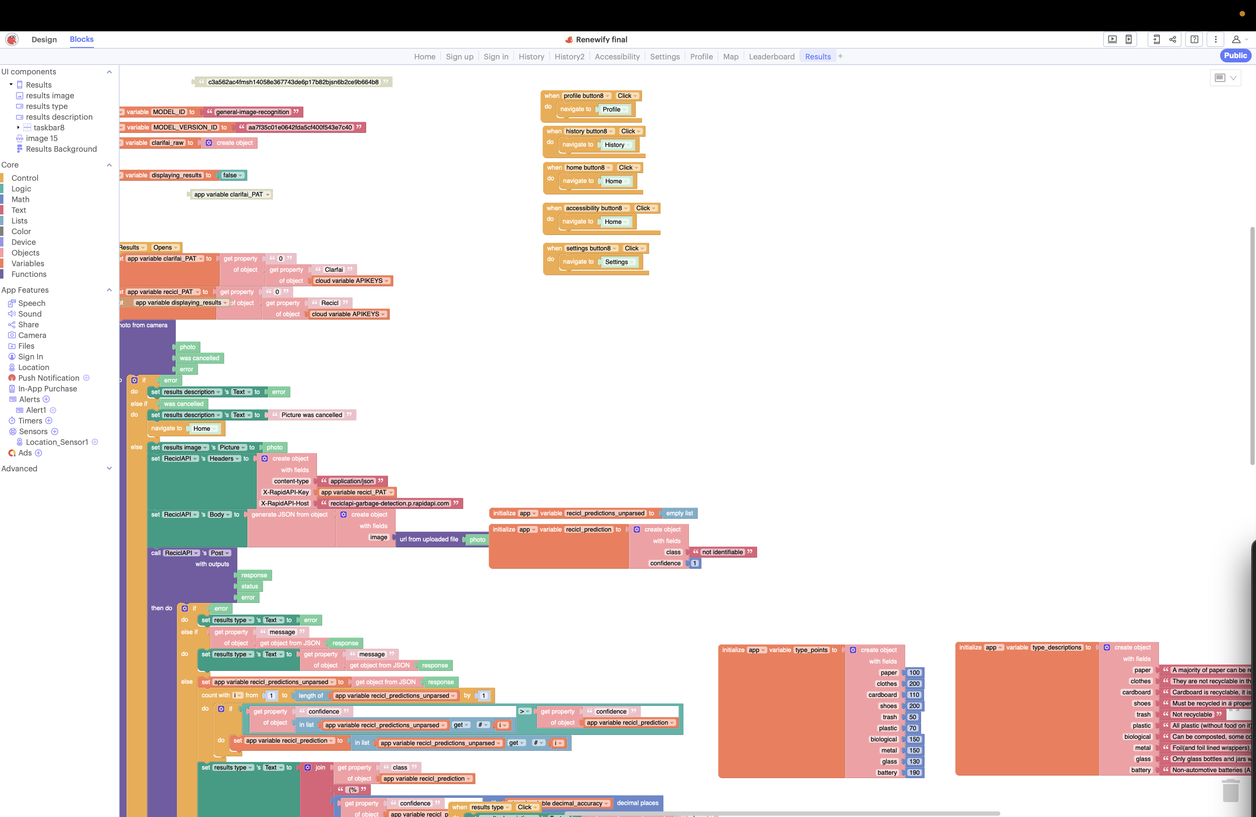The height and width of the screenshot is (817, 1256).
Task: Click the add Timers plus icon
Action: click(49, 420)
